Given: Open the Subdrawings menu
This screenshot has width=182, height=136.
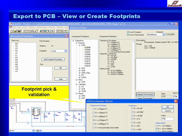Looking at the screenshot, I should click(42, 27).
